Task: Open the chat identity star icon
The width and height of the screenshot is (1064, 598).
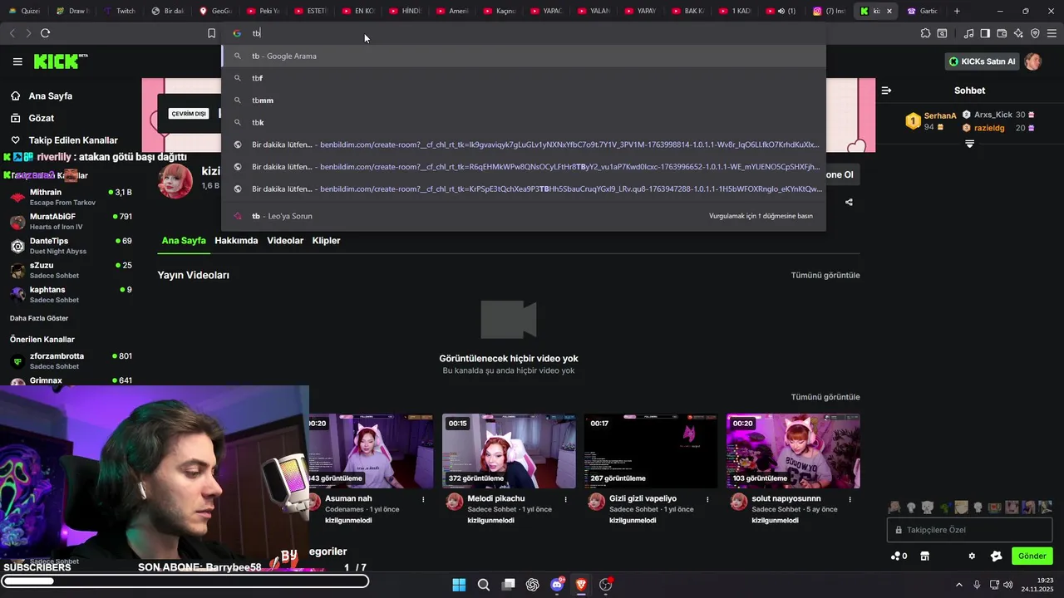Action: point(996,556)
